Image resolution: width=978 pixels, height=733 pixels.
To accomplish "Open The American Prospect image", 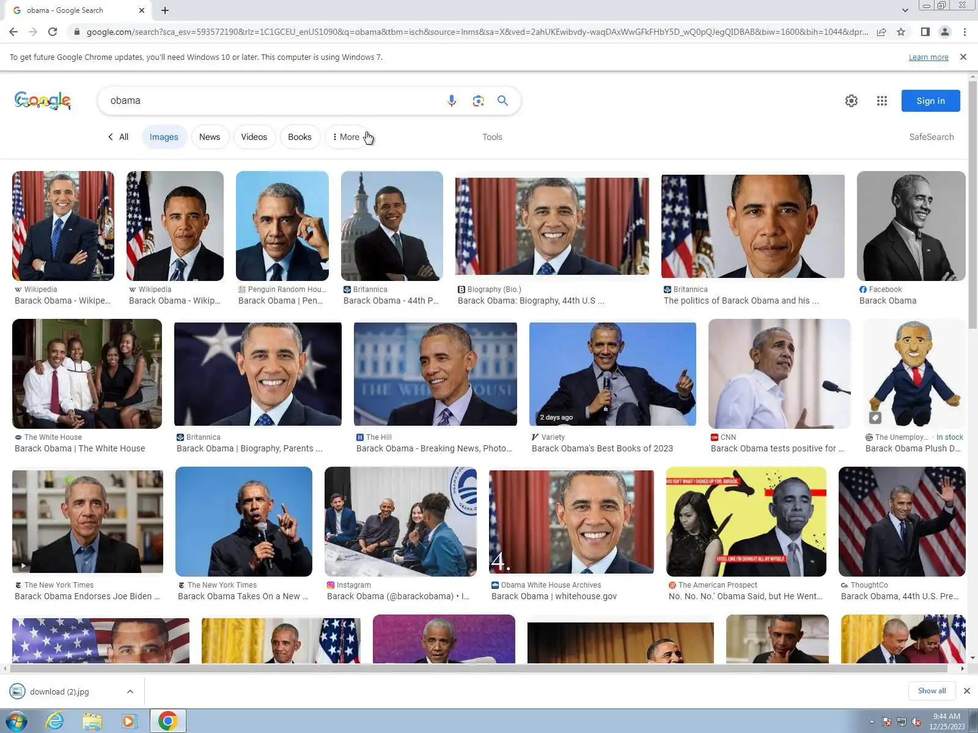I will click(746, 522).
